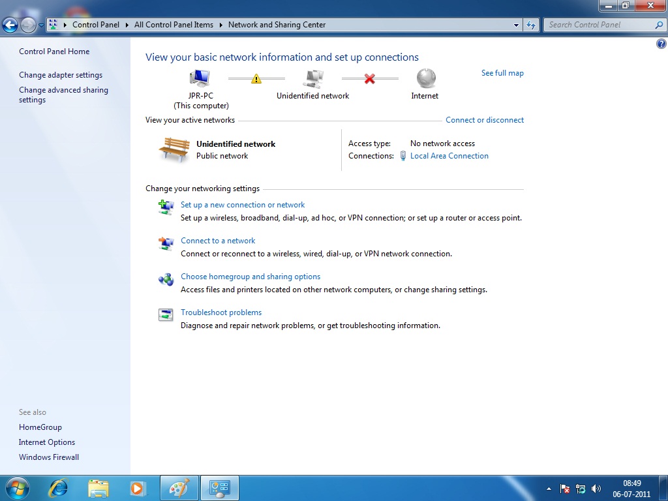The width and height of the screenshot is (668, 501).
Task: Switch to Paint on the taskbar
Action: [x=179, y=488]
